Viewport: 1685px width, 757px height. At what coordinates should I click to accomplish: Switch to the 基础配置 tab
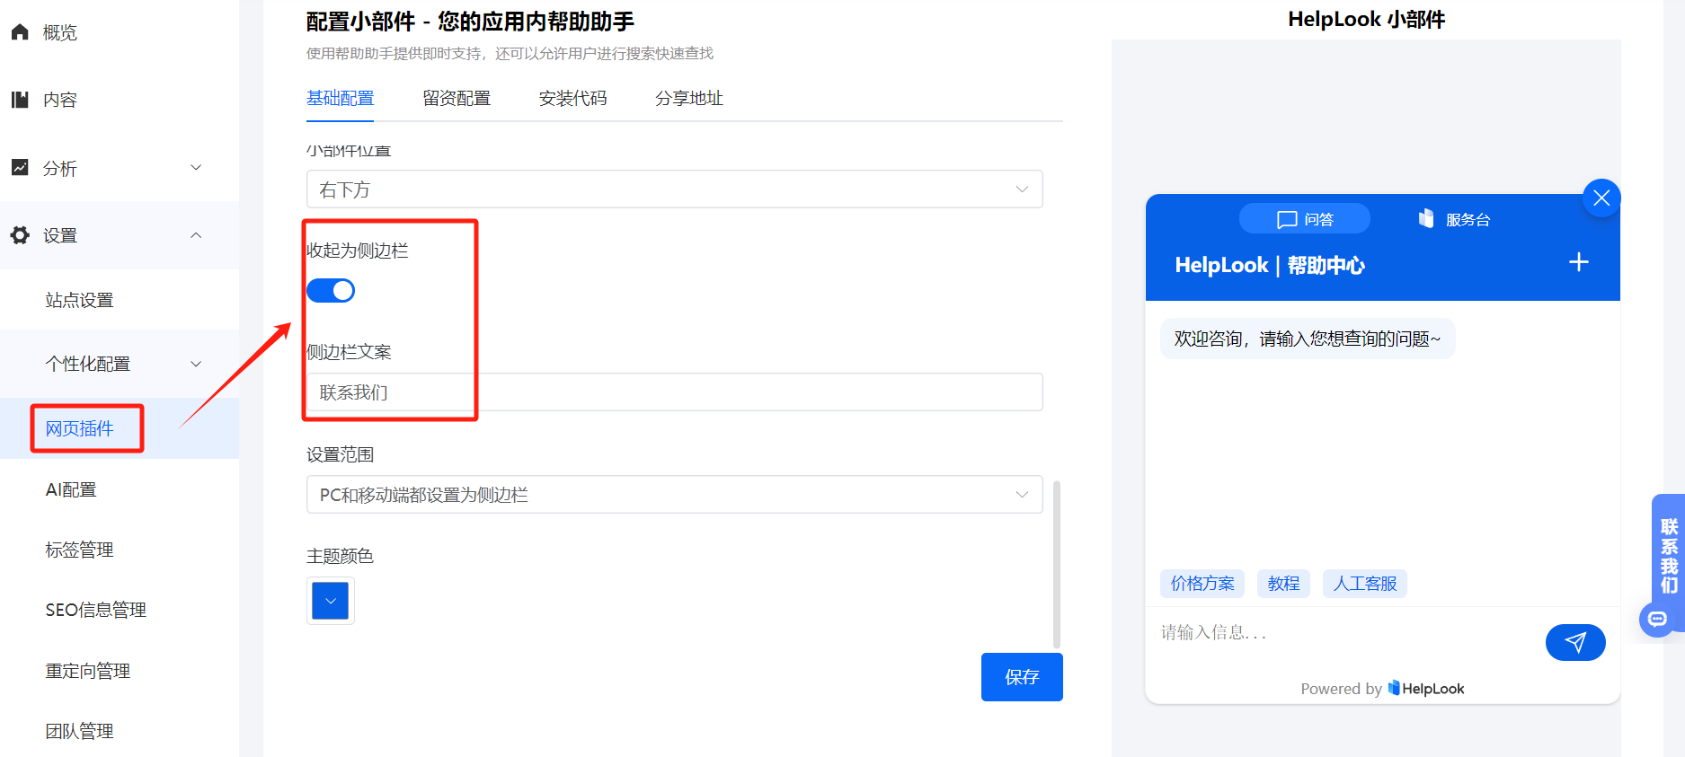340,99
